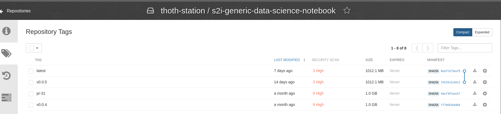Image resolution: width=501 pixels, height=114 pixels.
Task: Click the fetch tag icon for pr-31
Action: (x=475, y=93)
